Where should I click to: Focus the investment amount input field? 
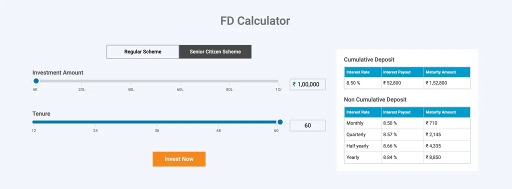click(307, 84)
